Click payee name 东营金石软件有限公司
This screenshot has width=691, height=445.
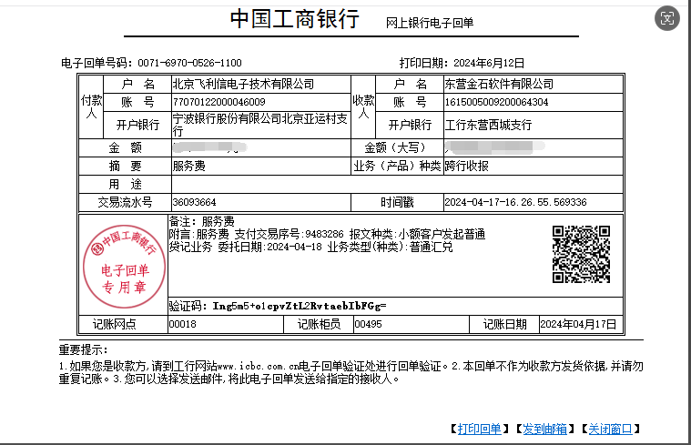point(499,84)
